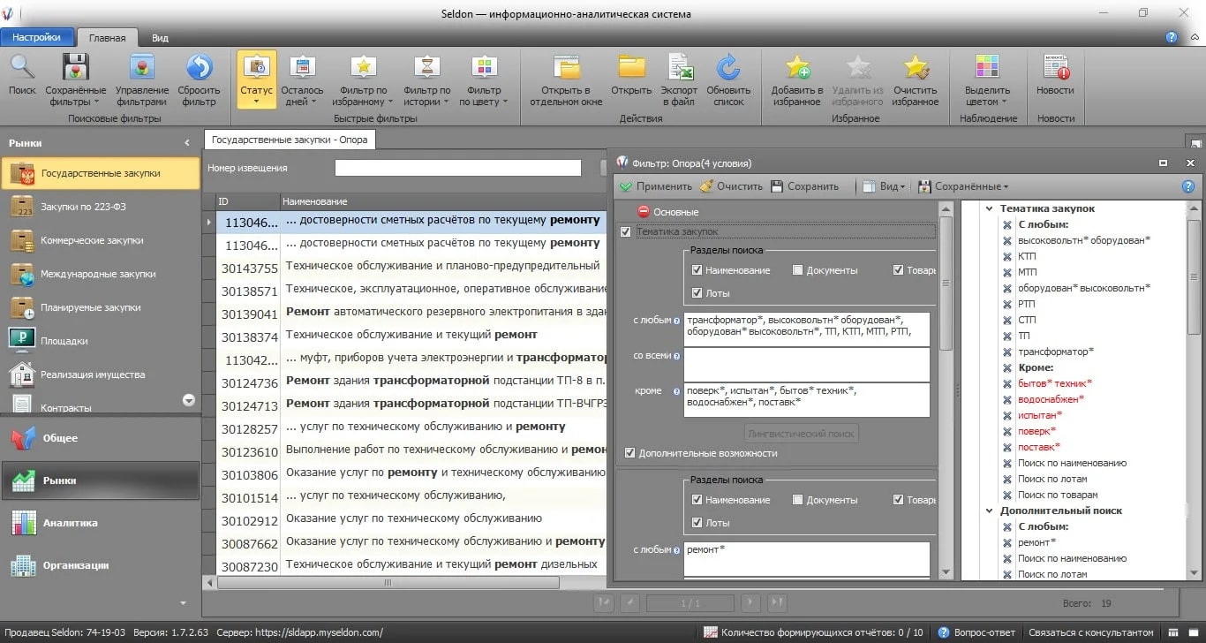Viewport: 1206px width, 643px height.
Task: Toggle Товары checkbox in first section
Action: [898, 270]
